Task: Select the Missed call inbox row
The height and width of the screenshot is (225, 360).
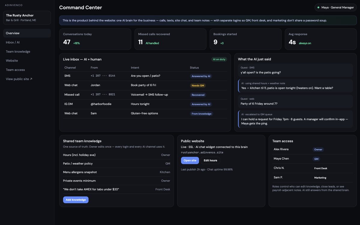Action: (x=145, y=95)
